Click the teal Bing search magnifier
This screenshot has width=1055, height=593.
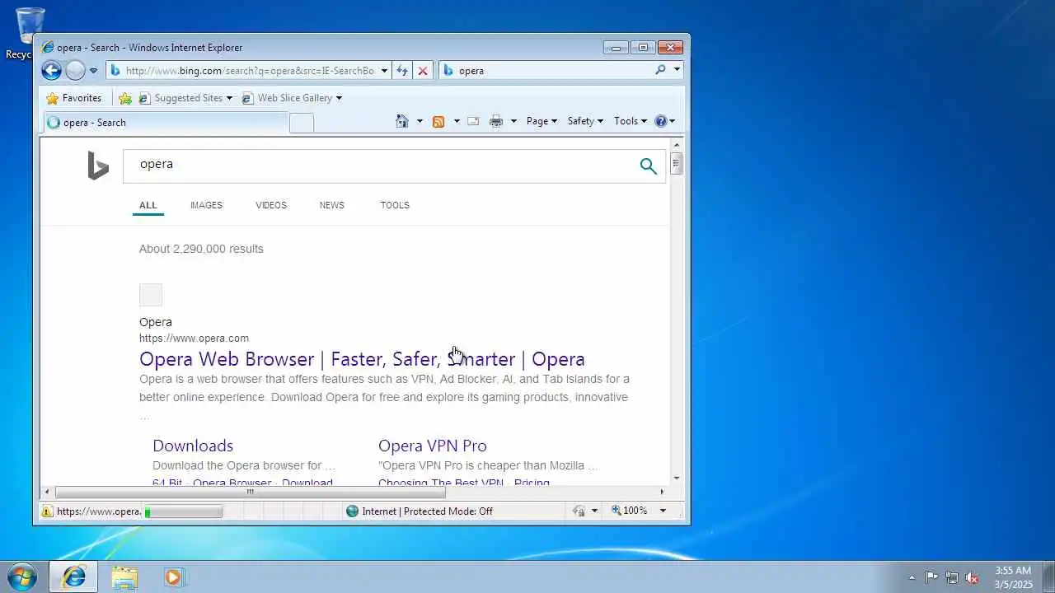649,166
